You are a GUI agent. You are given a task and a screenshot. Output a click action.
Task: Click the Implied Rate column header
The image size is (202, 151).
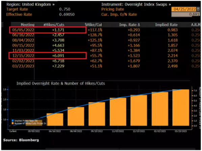[x=166, y=25]
